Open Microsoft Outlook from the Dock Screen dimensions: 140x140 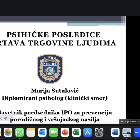pos(42,132)
